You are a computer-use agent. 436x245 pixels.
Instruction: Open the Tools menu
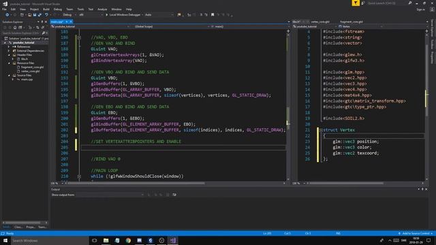tap(80, 9)
